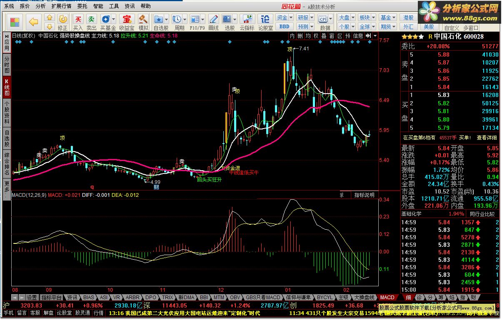The image size is (502, 320).
Task: Expand the 选股 dropdown arrow
Action: click(x=235, y=19)
